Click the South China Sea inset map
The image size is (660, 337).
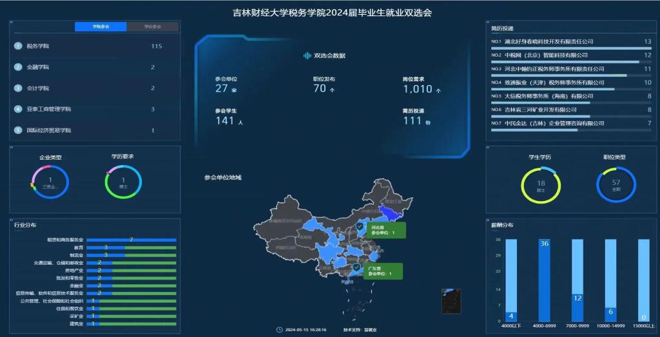451,300
